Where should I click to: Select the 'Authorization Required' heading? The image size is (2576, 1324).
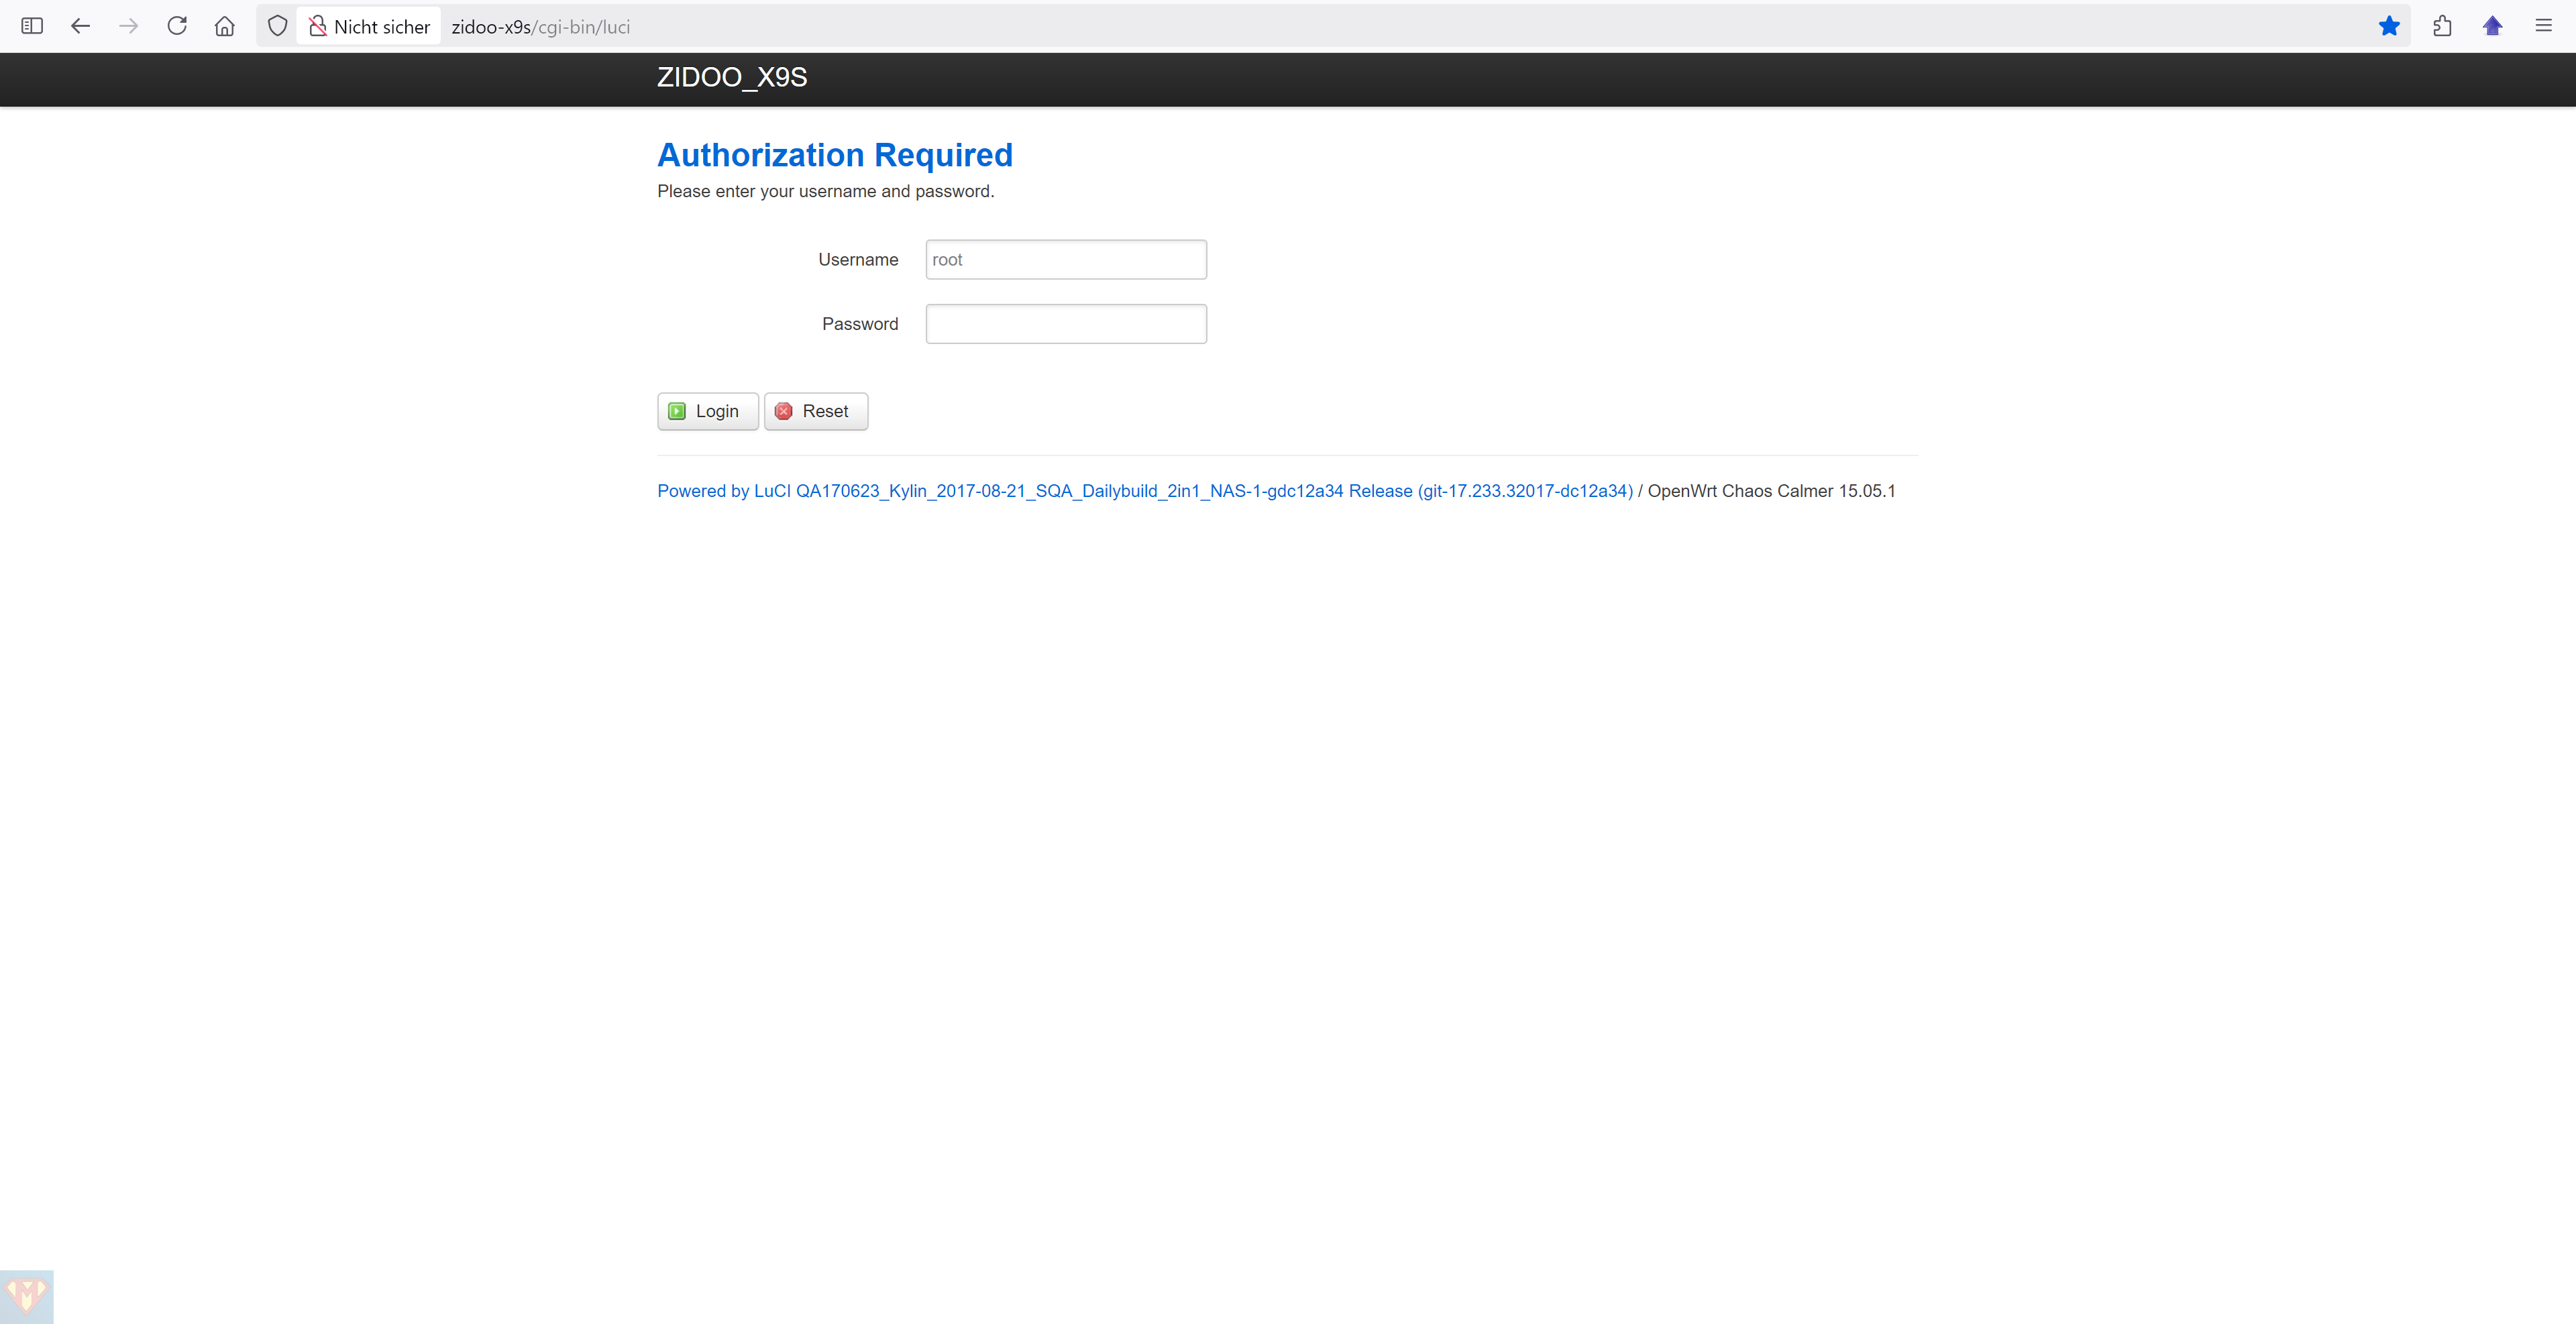(x=835, y=155)
